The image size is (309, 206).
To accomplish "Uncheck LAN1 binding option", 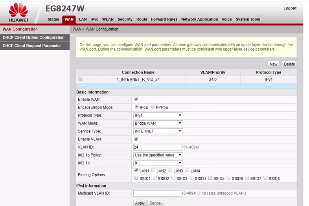I will coord(136,170).
